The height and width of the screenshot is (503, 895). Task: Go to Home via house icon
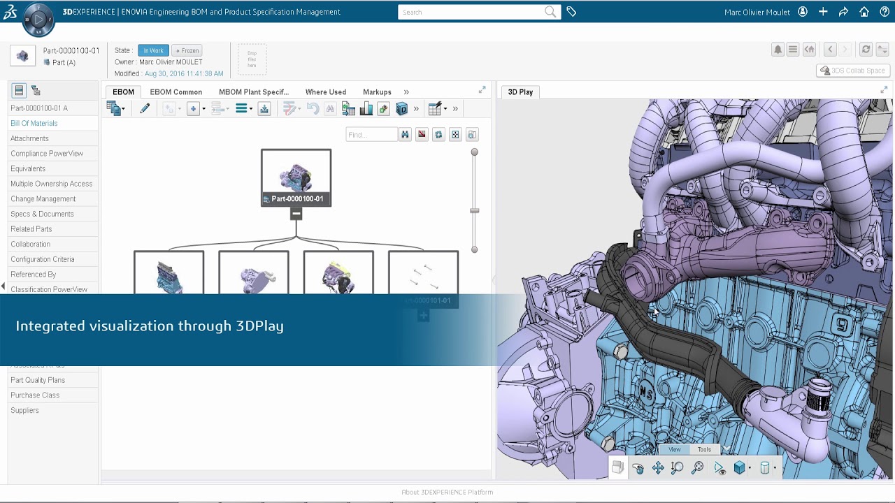point(864,12)
